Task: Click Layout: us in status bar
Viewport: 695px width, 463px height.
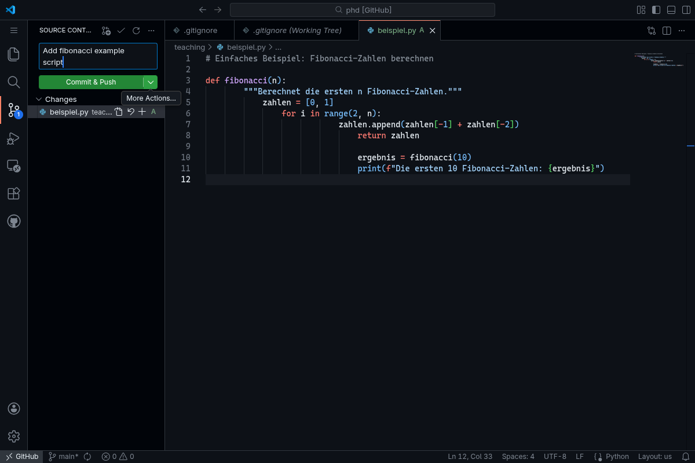Action: 655,457
